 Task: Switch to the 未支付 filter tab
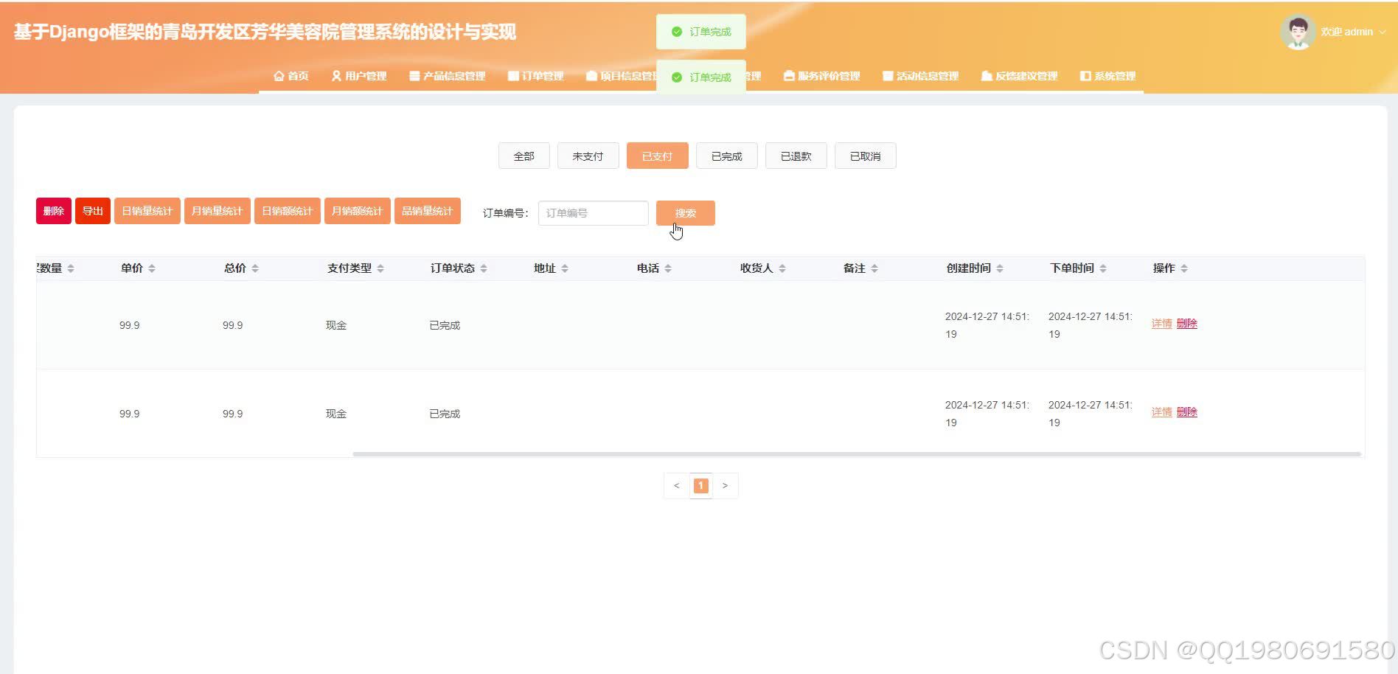pos(588,156)
